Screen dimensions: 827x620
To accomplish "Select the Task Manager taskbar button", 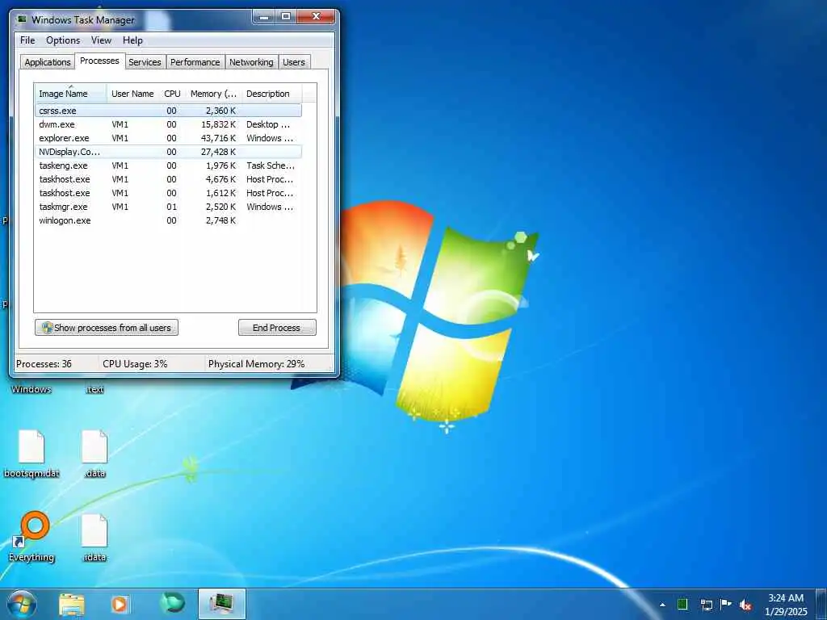I will (x=222, y=604).
